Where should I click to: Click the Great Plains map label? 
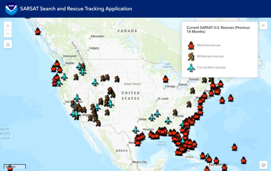click(x=132, y=84)
